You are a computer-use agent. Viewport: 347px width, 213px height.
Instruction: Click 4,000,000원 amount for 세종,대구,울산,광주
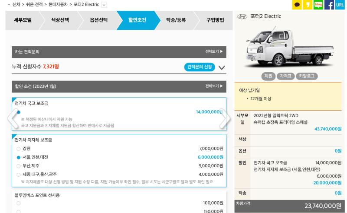211,175
